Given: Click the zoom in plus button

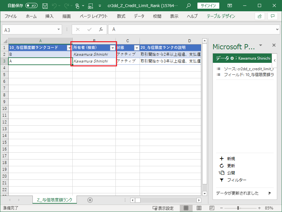Looking at the screenshot, I should point(259,208).
